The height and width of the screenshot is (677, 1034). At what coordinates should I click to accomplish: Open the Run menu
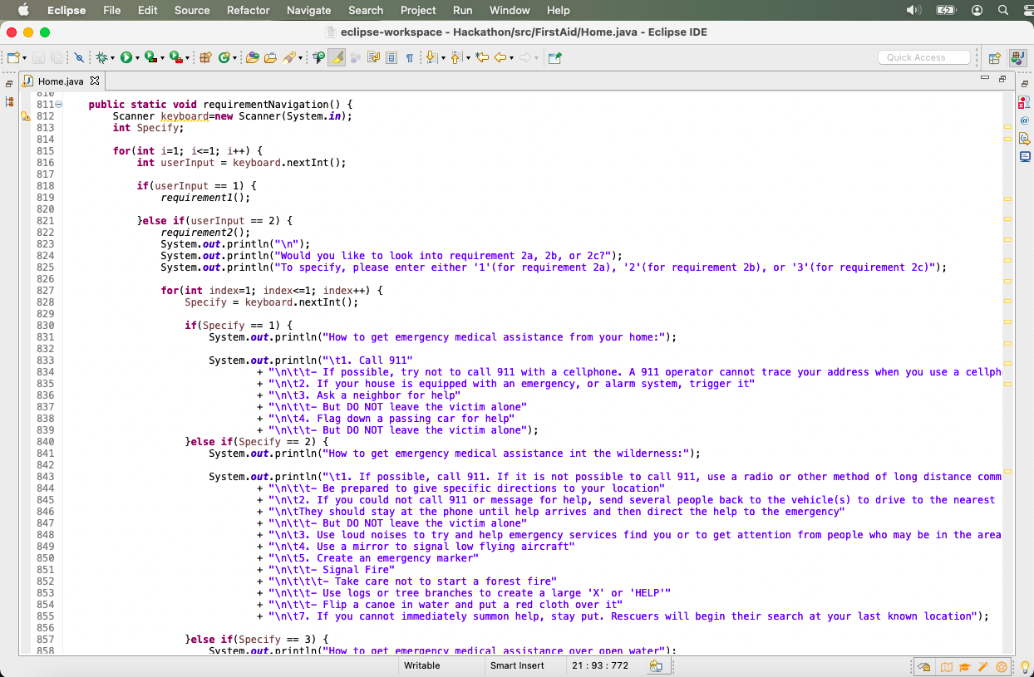tap(462, 10)
